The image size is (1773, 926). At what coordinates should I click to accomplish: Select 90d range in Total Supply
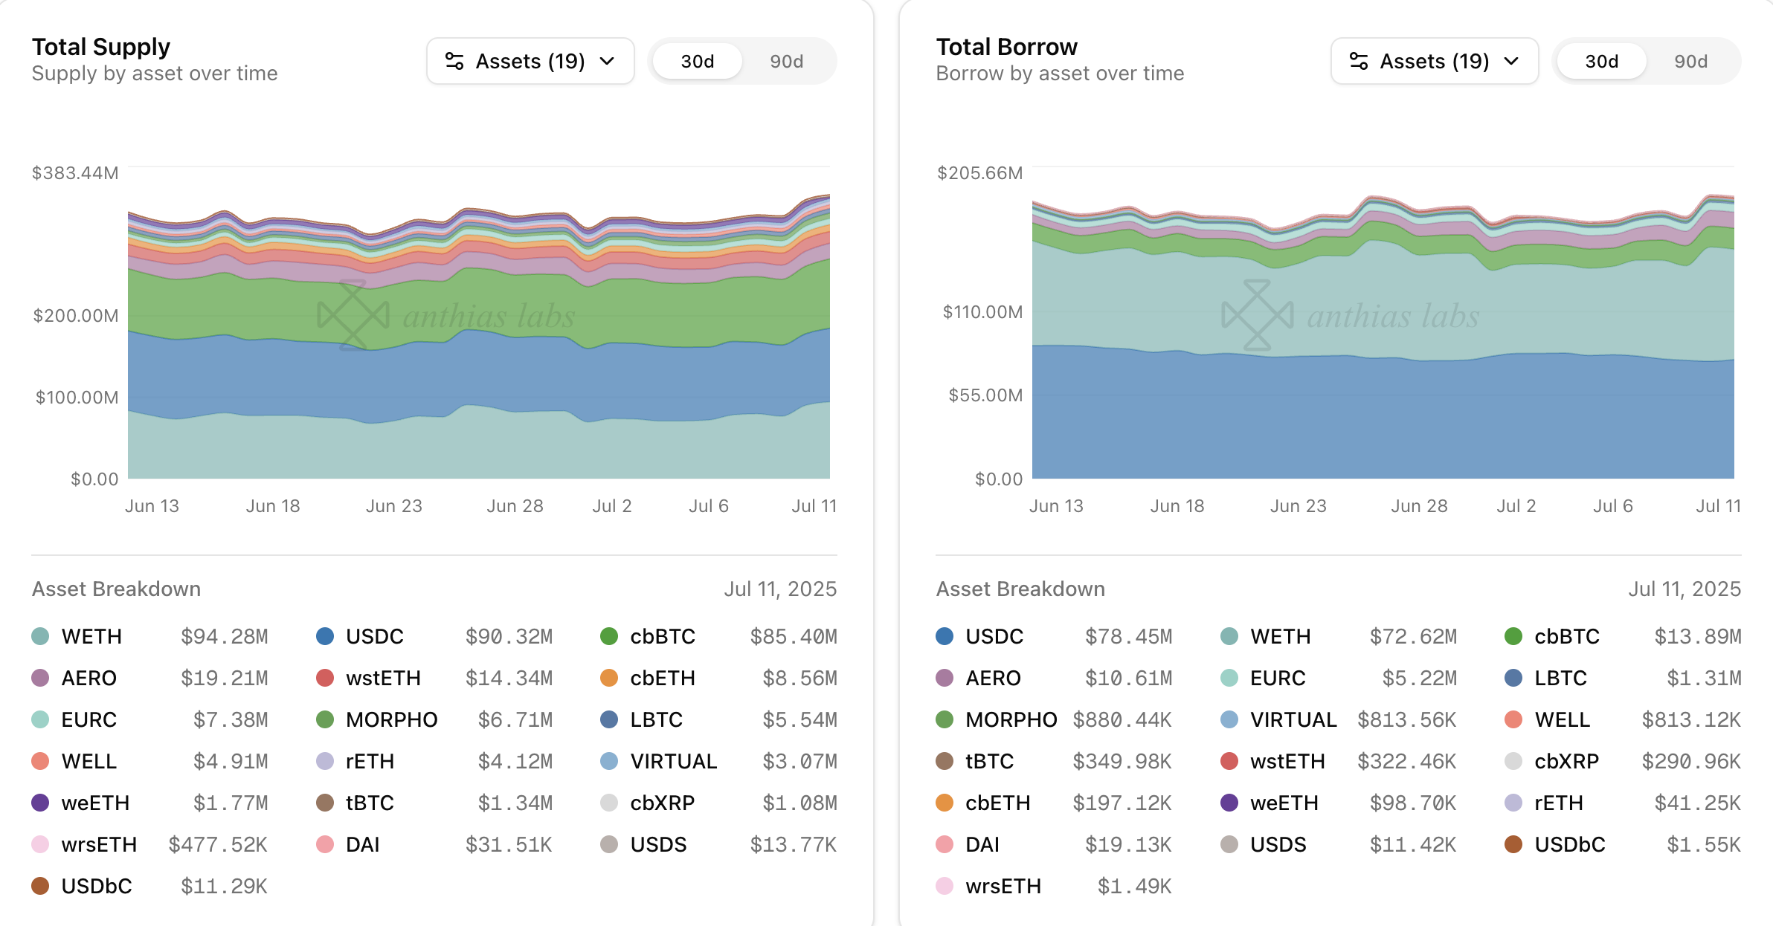[x=787, y=61]
